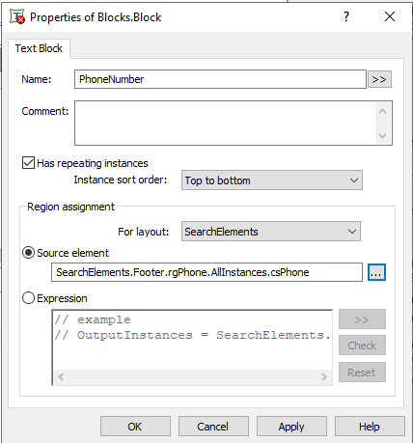Click inside the PhoneNumber name field
The image size is (413, 443).
(x=220, y=79)
